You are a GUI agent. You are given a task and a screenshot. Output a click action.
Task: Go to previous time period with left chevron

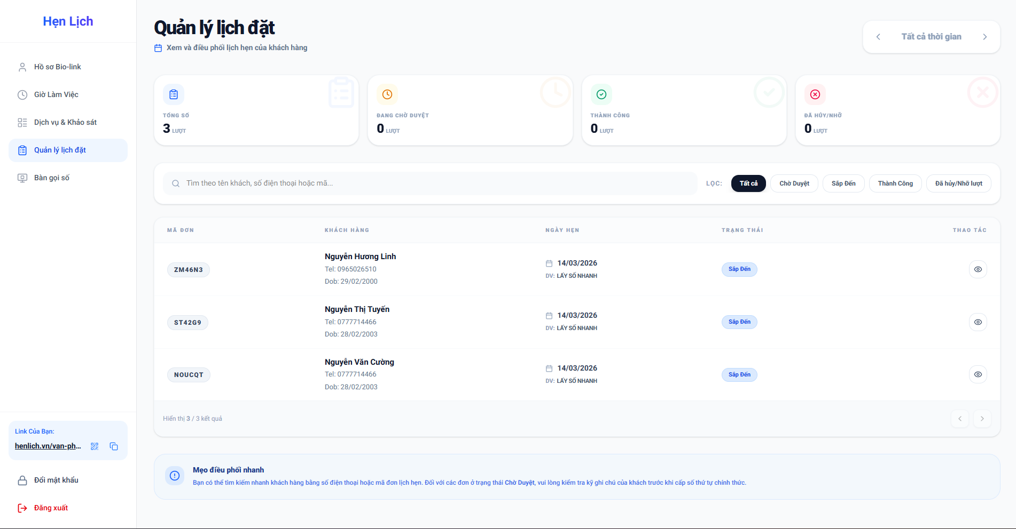pos(878,37)
